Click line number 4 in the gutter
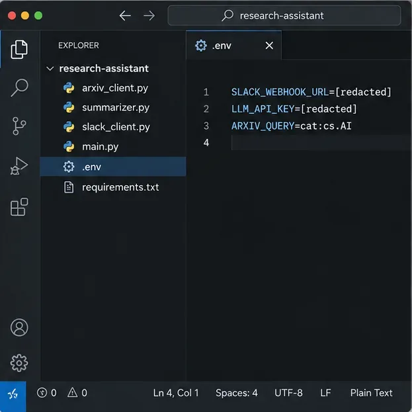 pyautogui.click(x=206, y=143)
